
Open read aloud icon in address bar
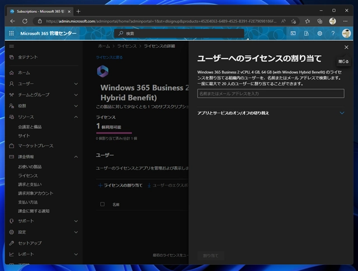(x=284, y=21)
